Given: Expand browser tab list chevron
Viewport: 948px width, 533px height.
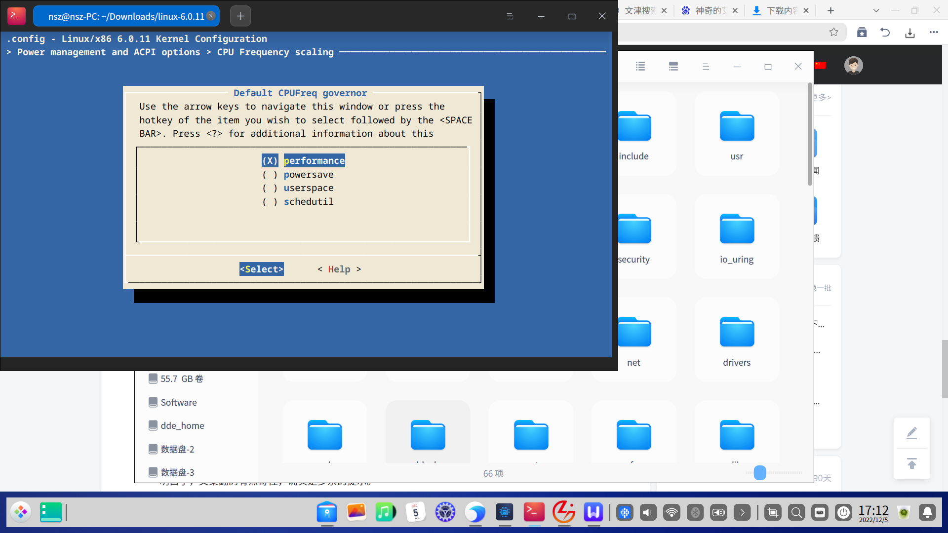Looking at the screenshot, I should pyautogui.click(x=876, y=10).
